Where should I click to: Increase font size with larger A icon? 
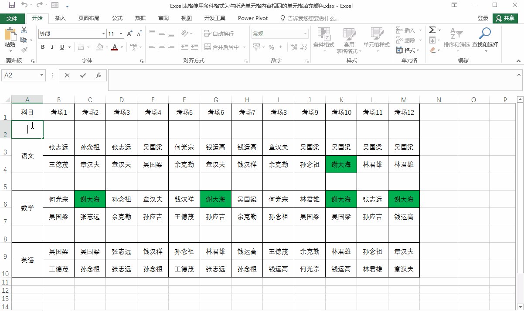click(129, 33)
